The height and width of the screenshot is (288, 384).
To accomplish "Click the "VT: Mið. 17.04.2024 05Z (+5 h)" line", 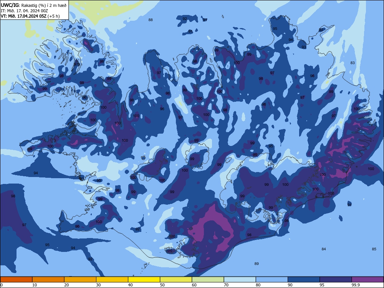I will [x=30, y=16].
